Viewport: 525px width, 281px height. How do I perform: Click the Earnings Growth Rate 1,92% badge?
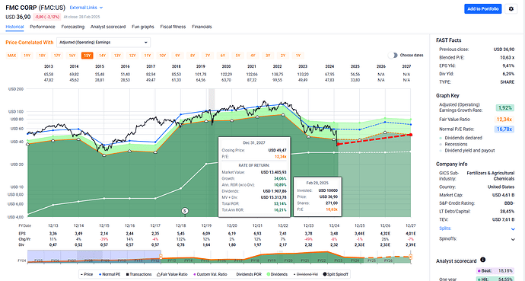click(505, 108)
